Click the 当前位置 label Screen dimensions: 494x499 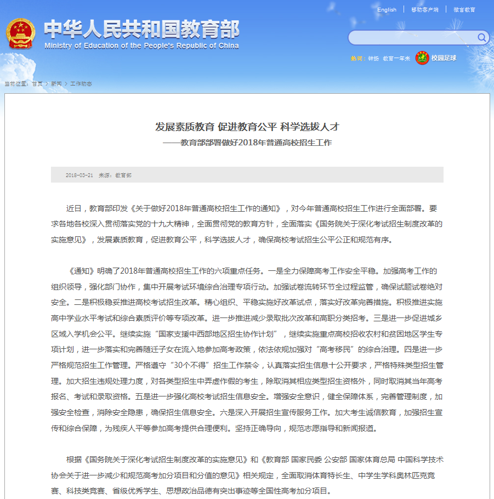point(16,84)
